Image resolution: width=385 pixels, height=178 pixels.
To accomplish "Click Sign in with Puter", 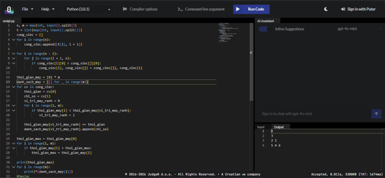I will pyautogui.click(x=358, y=9).
